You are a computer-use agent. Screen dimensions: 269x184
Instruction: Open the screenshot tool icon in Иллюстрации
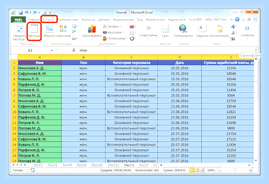(75, 38)
